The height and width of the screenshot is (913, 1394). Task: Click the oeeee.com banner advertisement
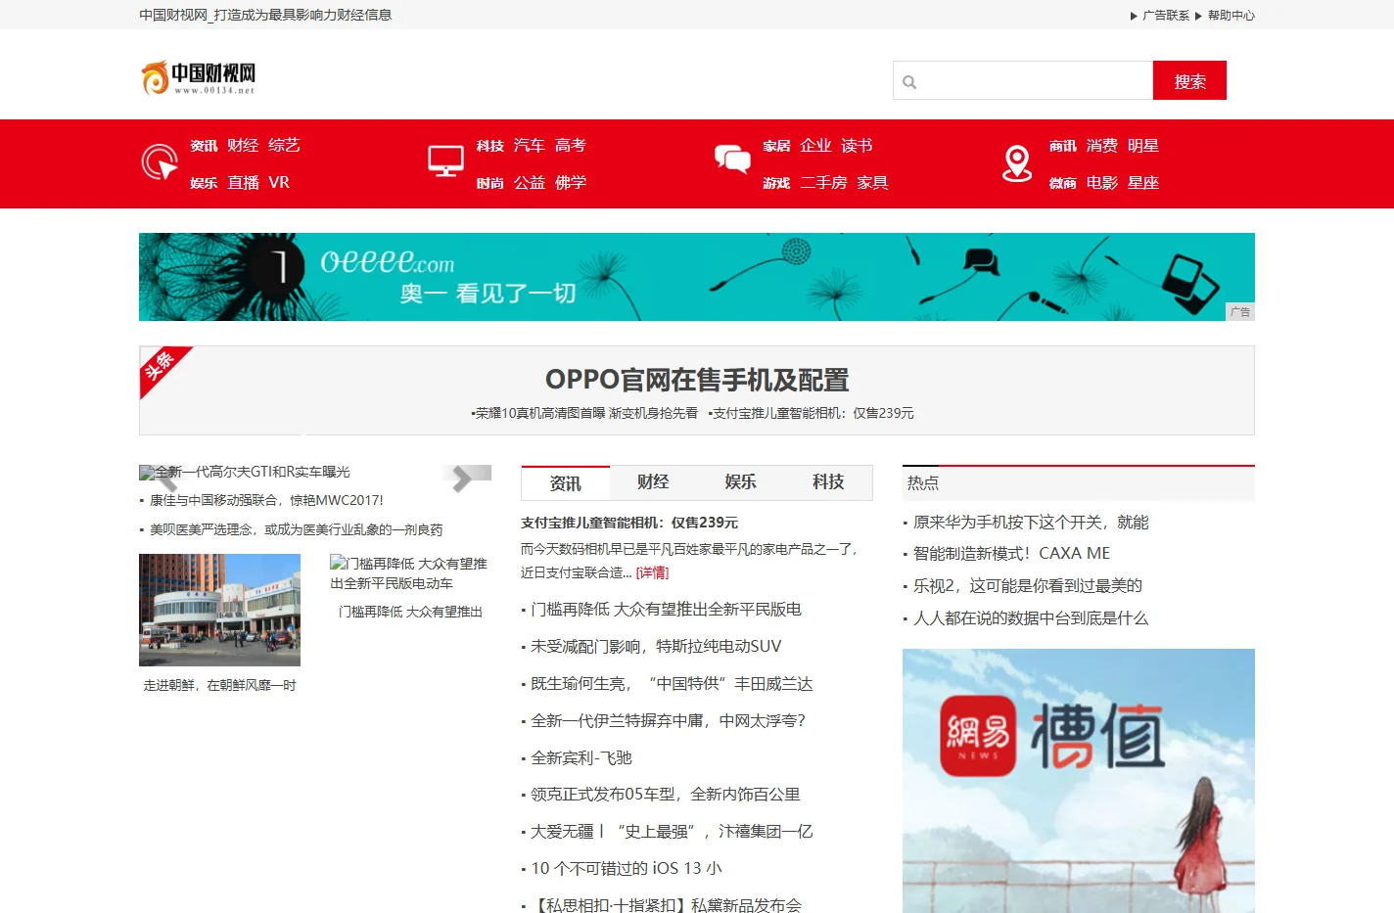point(697,277)
